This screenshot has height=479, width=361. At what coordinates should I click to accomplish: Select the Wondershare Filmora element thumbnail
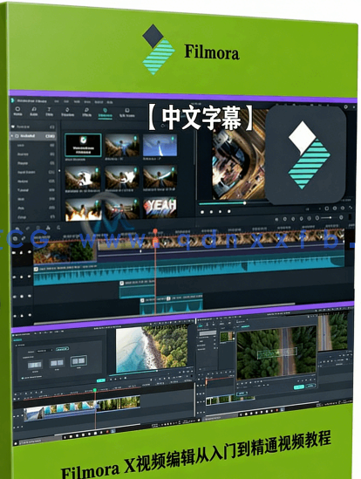[x=83, y=145]
